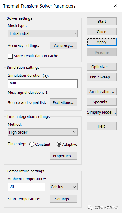The image size is (122, 213).
Task: Click the Simplify Model button
Action: click(102, 112)
